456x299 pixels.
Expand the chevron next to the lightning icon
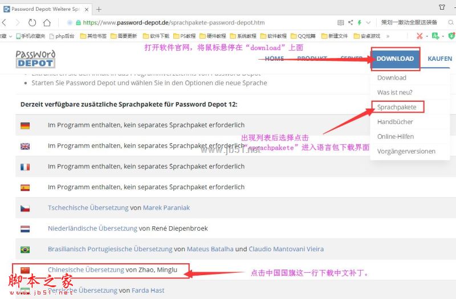(368, 22)
